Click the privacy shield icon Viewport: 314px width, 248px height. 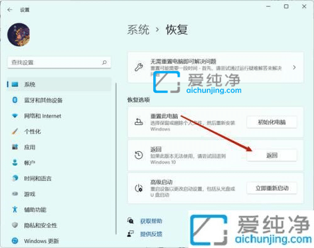click(15, 225)
